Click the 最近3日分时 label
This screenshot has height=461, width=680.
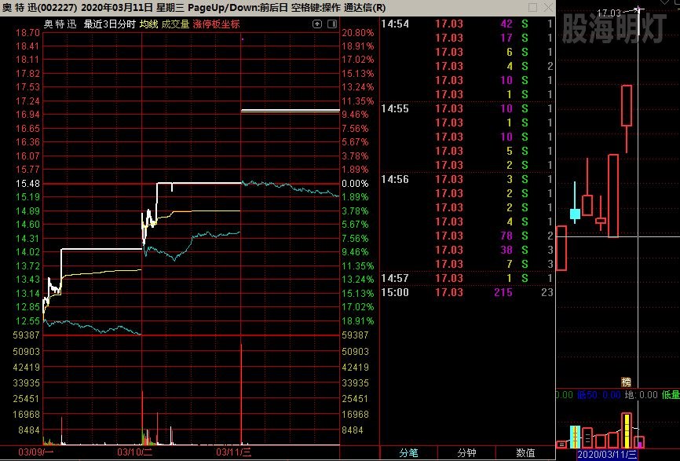click(x=109, y=24)
